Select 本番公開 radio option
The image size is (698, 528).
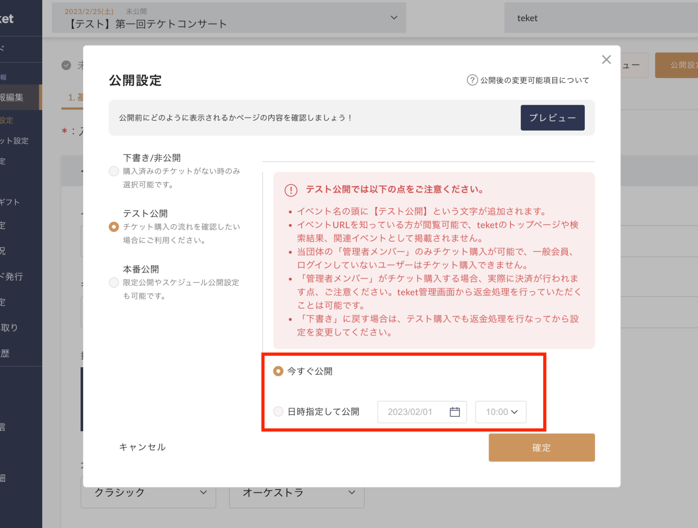(114, 282)
